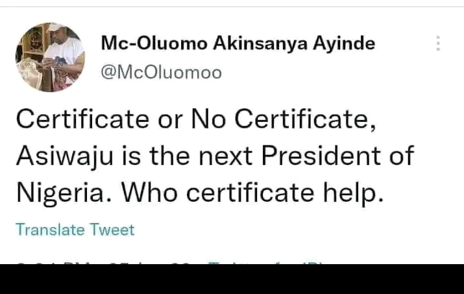
Task: Click the partially hidden tweet timestamp
Action: [97, 262]
